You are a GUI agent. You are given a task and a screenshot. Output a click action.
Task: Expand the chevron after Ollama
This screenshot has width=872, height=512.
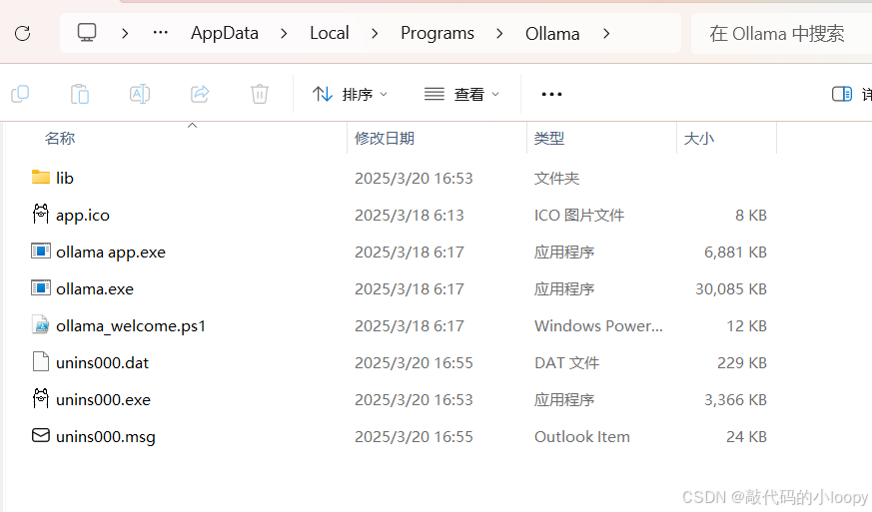click(606, 33)
